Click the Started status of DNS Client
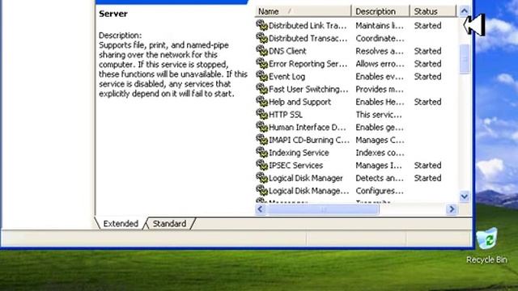 pos(427,51)
